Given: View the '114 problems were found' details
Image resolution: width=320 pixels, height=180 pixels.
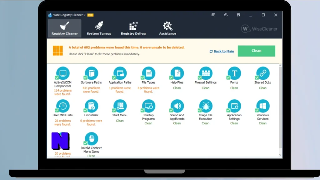Looking at the screenshot, I should 63,92.
